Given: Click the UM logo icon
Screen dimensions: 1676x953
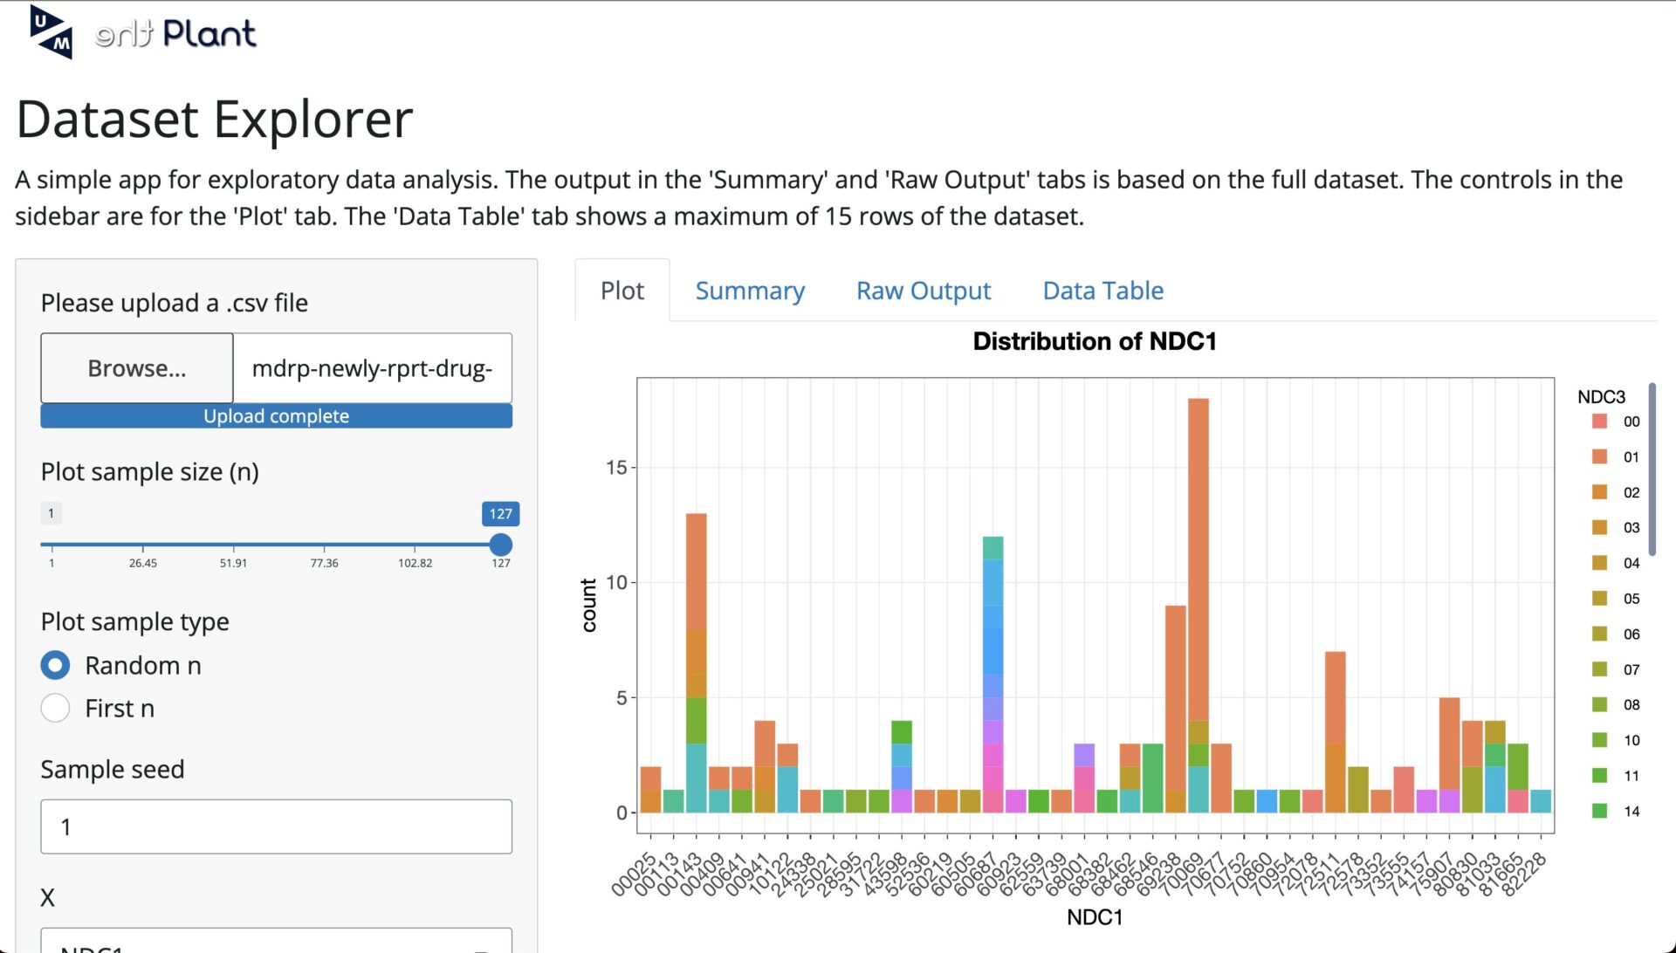Looking at the screenshot, I should coord(51,31).
